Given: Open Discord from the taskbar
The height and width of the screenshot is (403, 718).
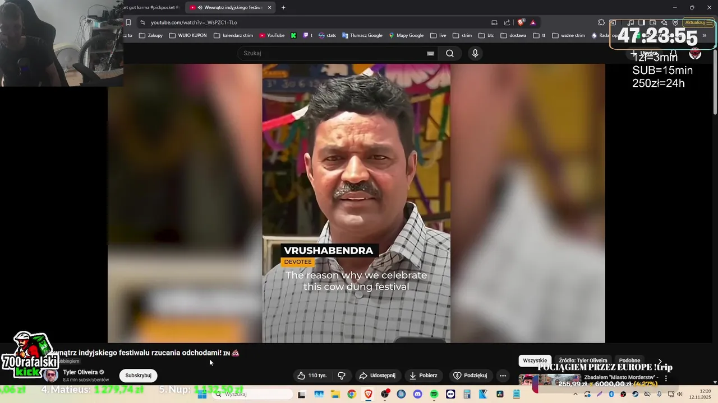Looking at the screenshot, I should point(417,394).
